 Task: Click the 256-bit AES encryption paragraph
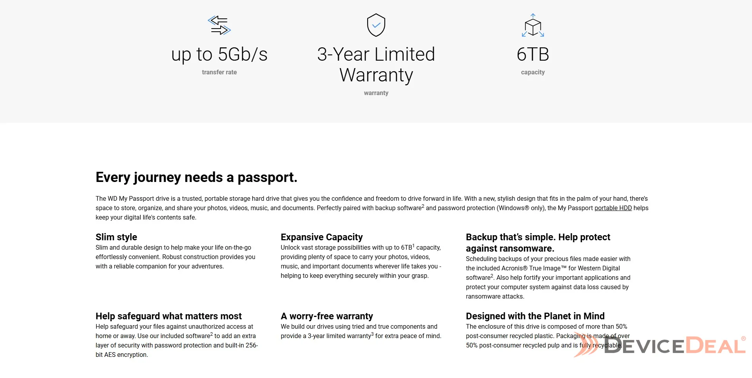(177, 341)
